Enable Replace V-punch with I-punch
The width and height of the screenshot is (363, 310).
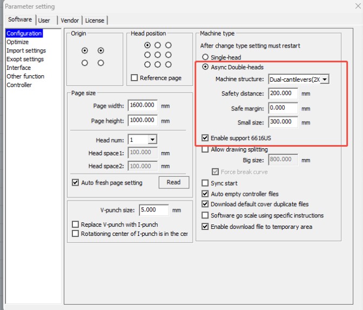point(75,225)
